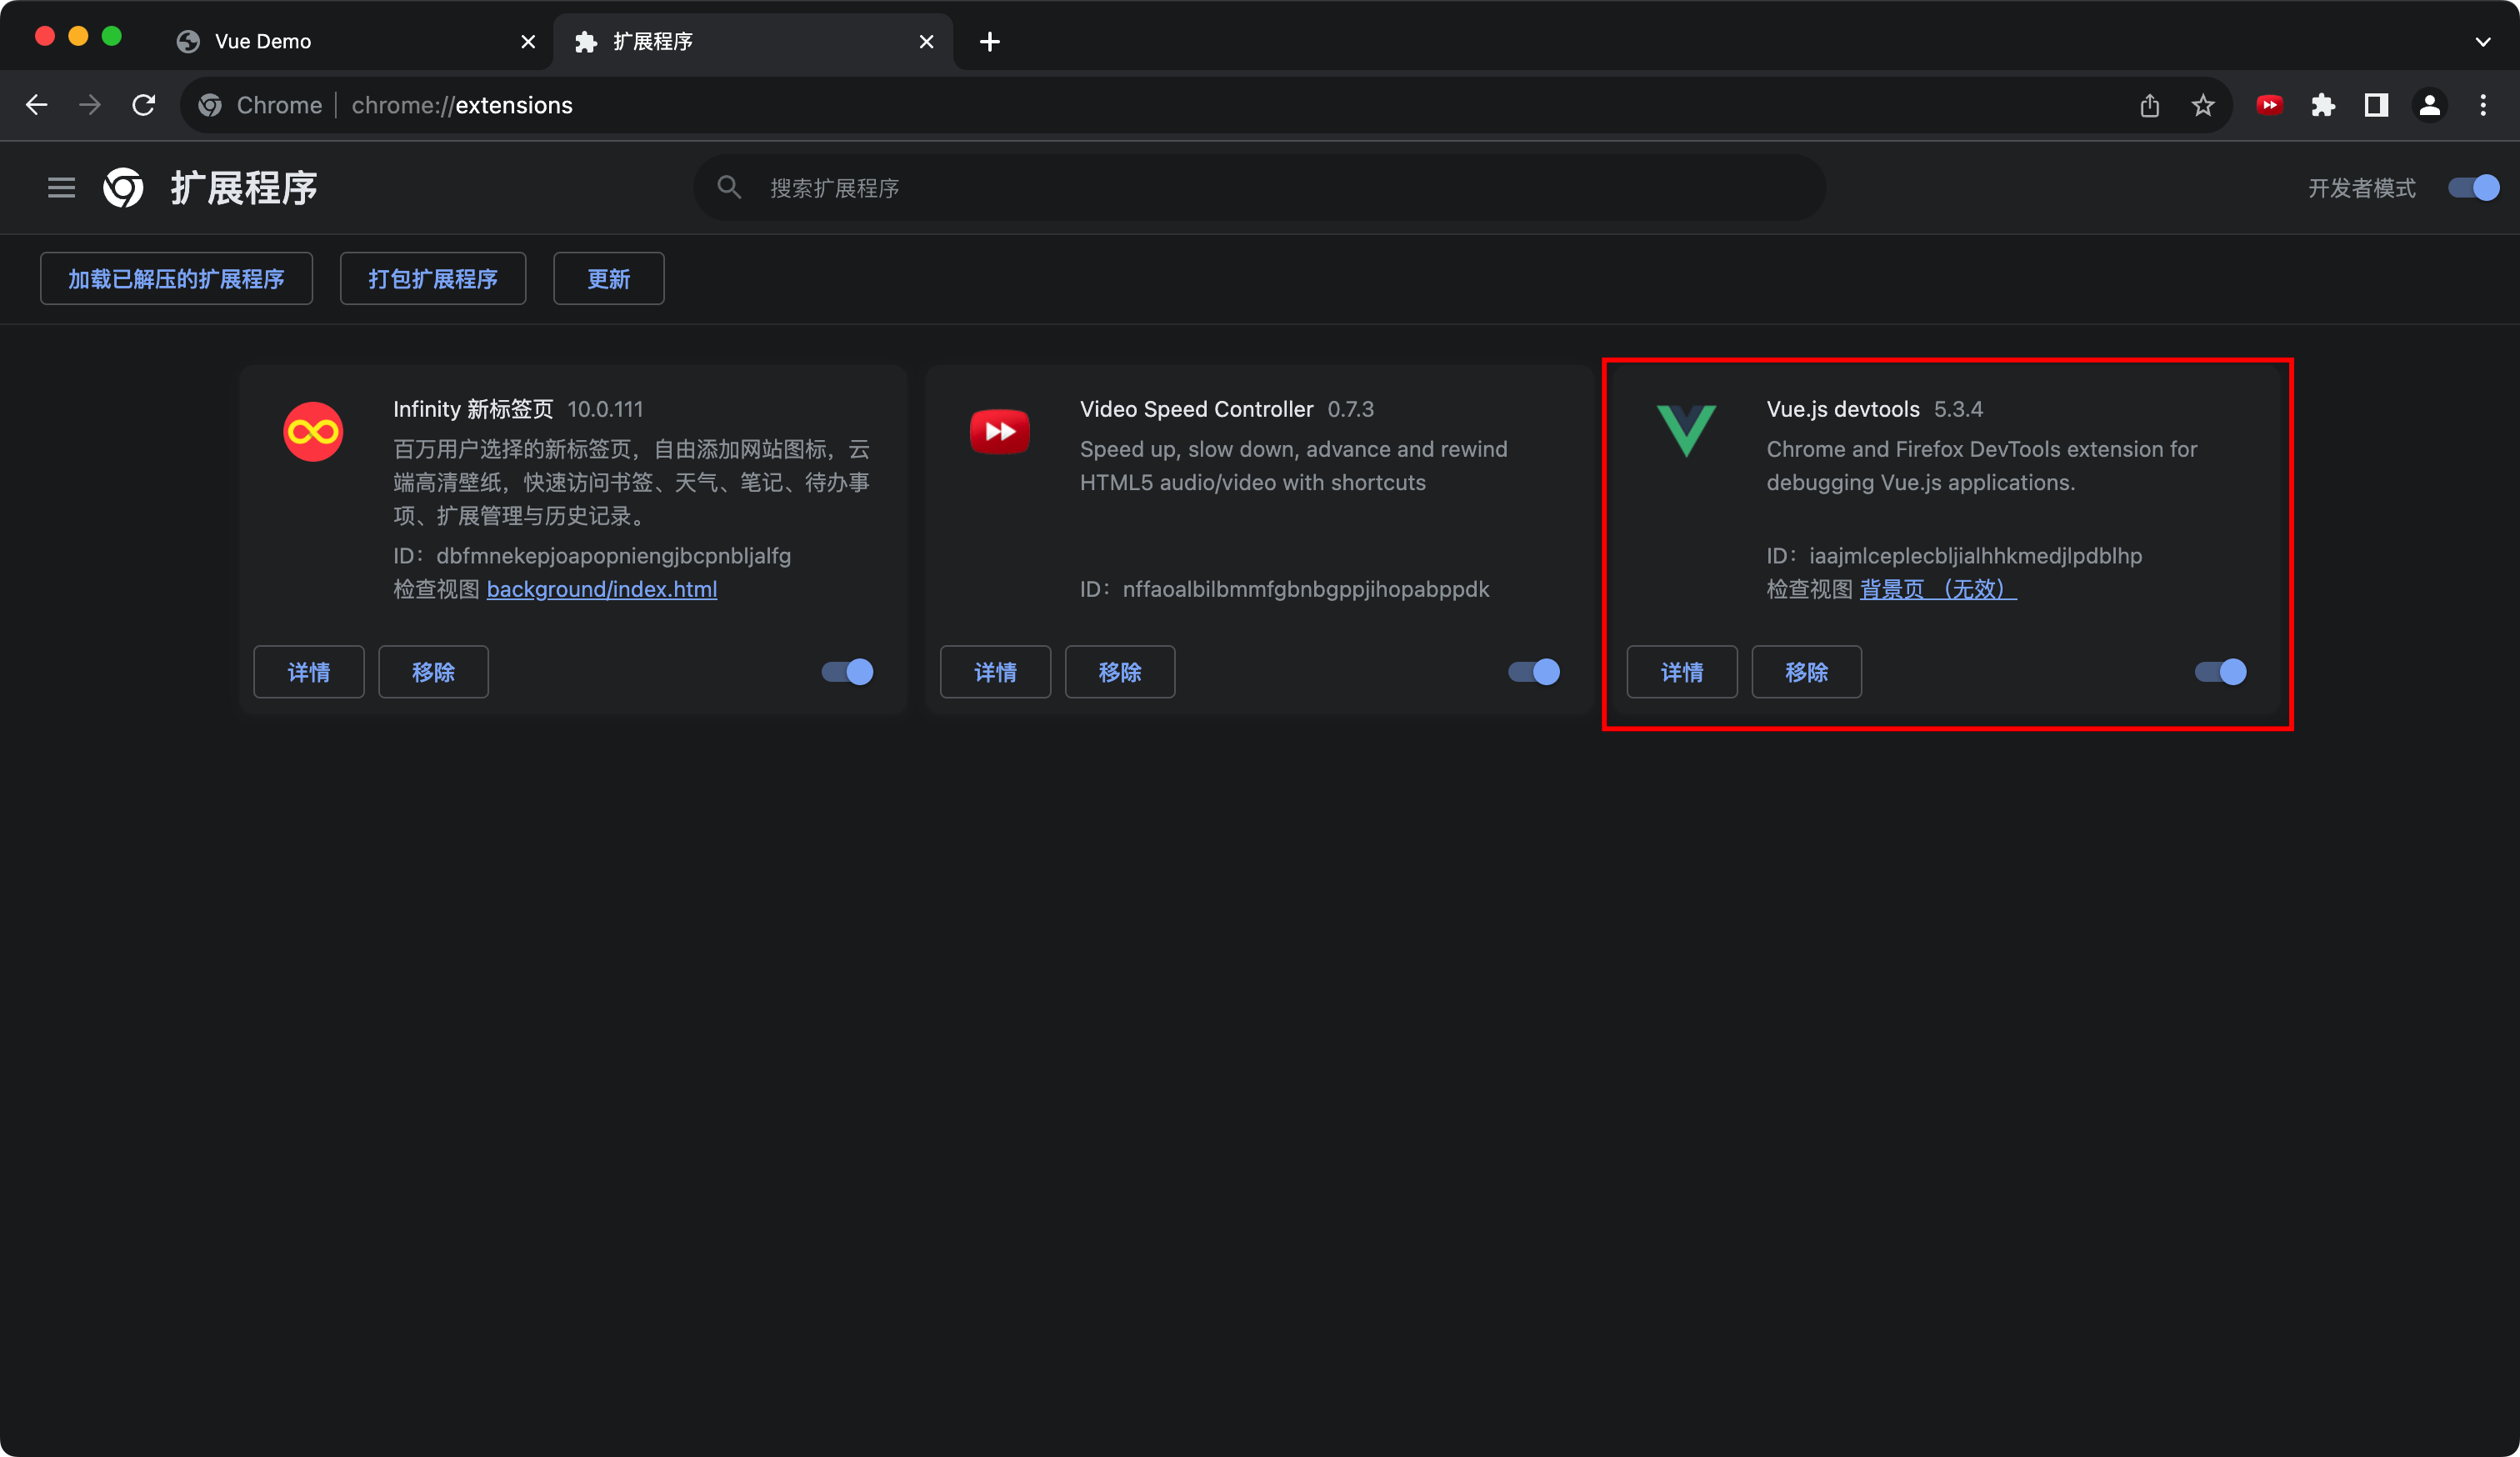Switch off developer mode toggle

click(2473, 188)
